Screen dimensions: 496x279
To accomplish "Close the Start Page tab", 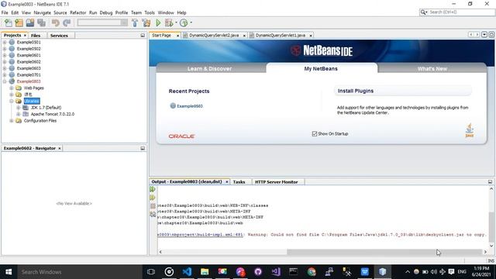I will [177, 36].
